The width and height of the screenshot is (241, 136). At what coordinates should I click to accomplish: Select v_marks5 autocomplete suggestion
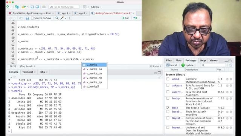tap(94, 87)
